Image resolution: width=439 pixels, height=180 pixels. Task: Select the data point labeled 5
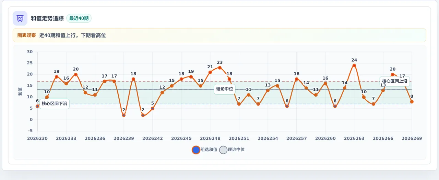click(153, 109)
